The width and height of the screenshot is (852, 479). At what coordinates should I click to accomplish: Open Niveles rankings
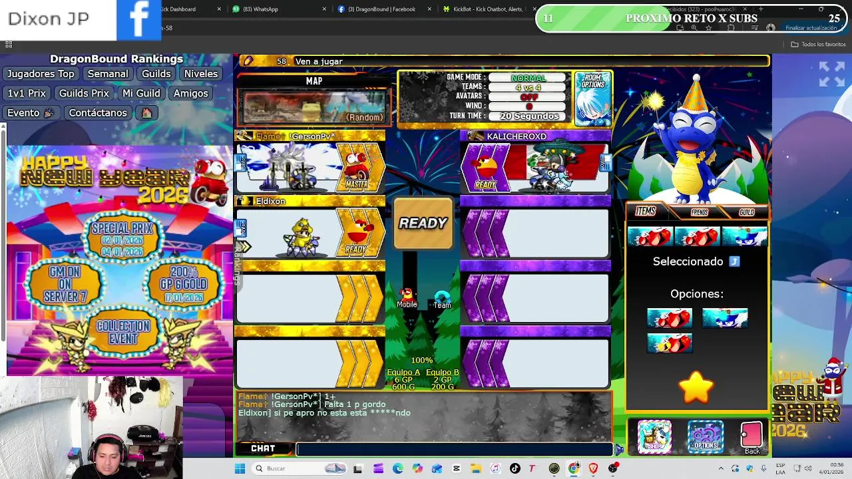click(201, 74)
